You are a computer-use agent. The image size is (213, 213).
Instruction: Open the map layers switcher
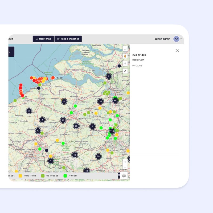coord(124,175)
